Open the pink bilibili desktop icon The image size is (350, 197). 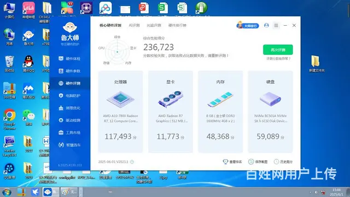[28, 10]
